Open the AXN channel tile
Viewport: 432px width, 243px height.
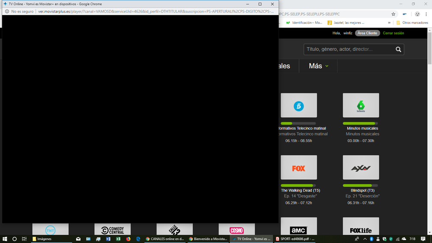click(x=361, y=168)
